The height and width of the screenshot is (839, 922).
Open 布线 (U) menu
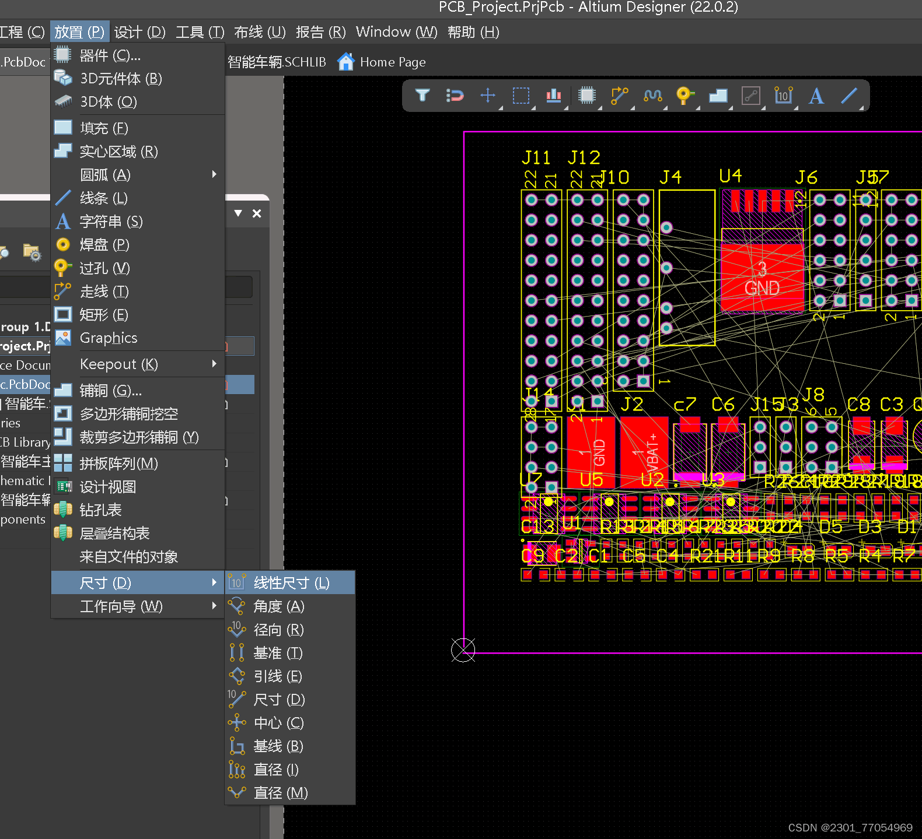(260, 32)
